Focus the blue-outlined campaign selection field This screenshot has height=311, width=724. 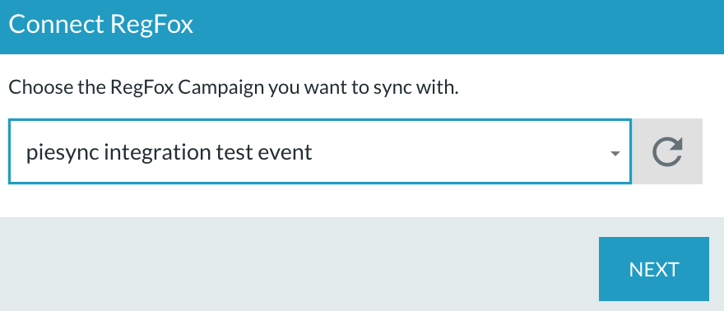pyautogui.click(x=319, y=151)
